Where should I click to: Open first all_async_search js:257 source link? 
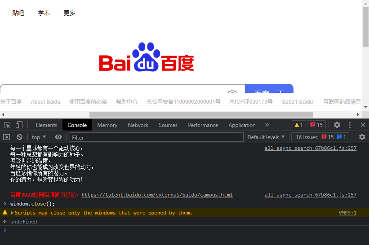pos(311,148)
